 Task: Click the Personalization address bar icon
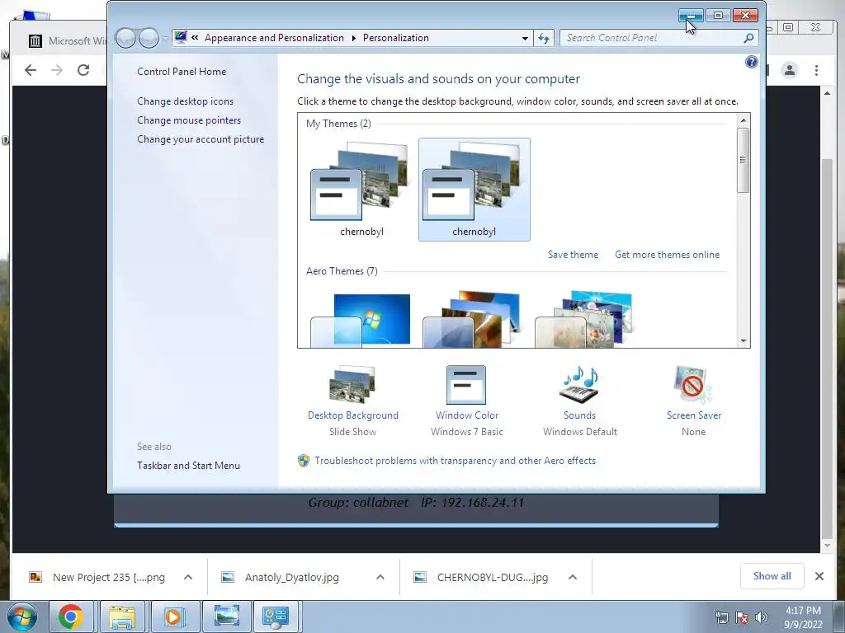pyautogui.click(x=181, y=37)
